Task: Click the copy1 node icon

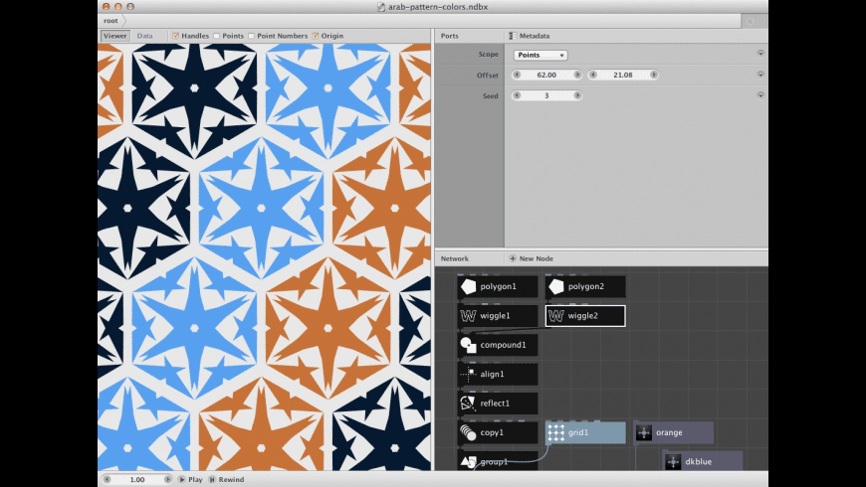Action: 469,433
